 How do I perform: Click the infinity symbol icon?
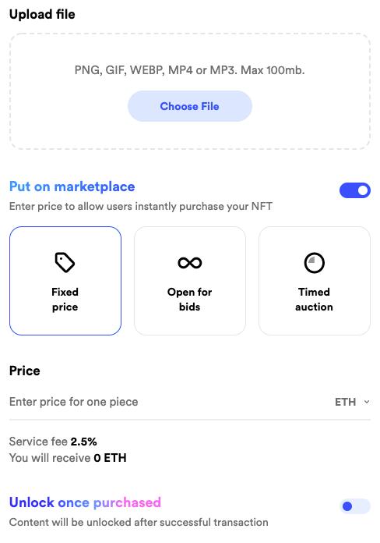pos(189,263)
